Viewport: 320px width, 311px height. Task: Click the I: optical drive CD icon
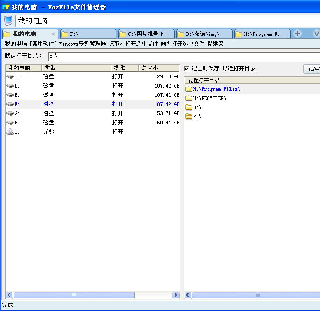point(10,132)
